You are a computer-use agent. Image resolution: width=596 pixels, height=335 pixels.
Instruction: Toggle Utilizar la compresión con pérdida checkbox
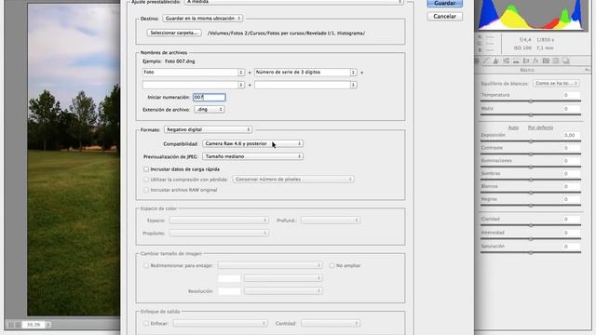[146, 180]
